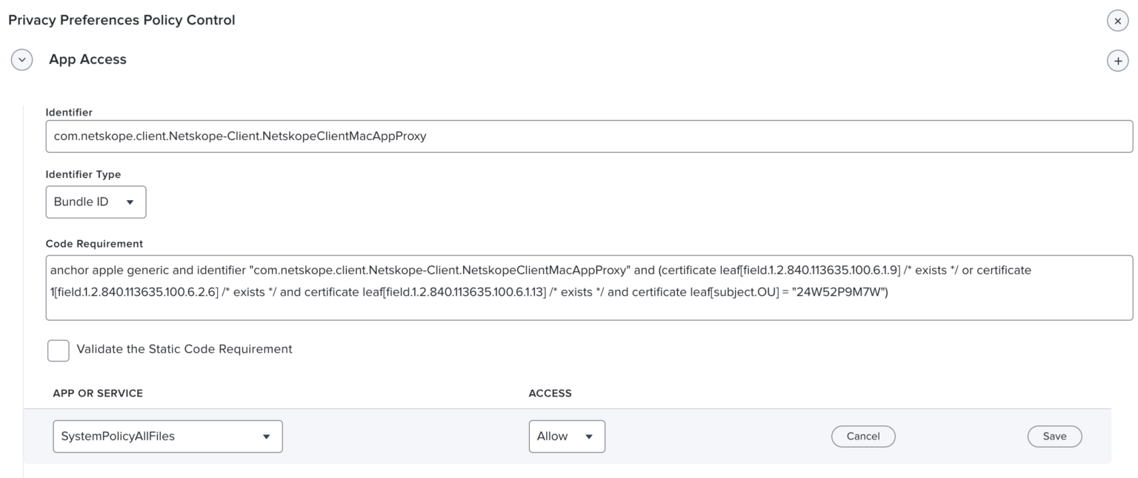Click the Privacy Preferences Policy Control title
The height and width of the screenshot is (478, 1138).
tap(121, 20)
